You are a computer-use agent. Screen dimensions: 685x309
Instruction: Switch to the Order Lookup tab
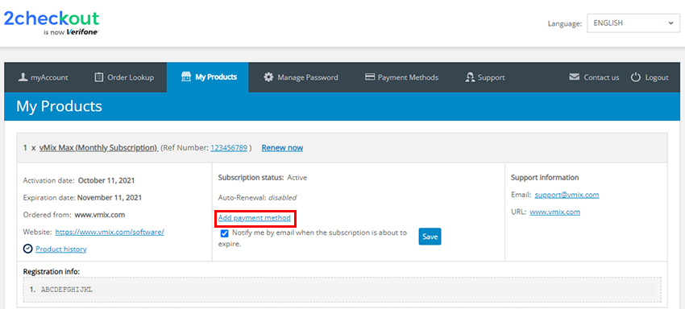point(124,77)
